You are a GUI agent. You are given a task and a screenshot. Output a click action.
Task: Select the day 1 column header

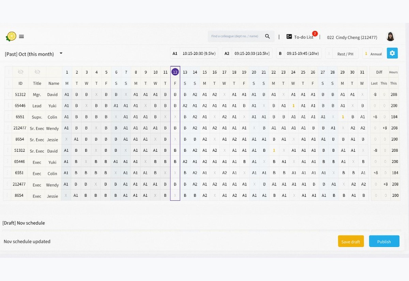coord(67,72)
